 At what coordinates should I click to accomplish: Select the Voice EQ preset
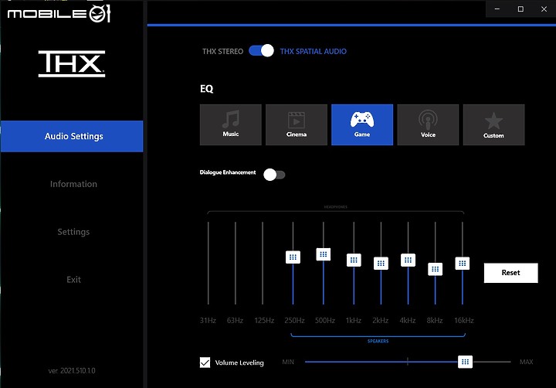tap(428, 124)
